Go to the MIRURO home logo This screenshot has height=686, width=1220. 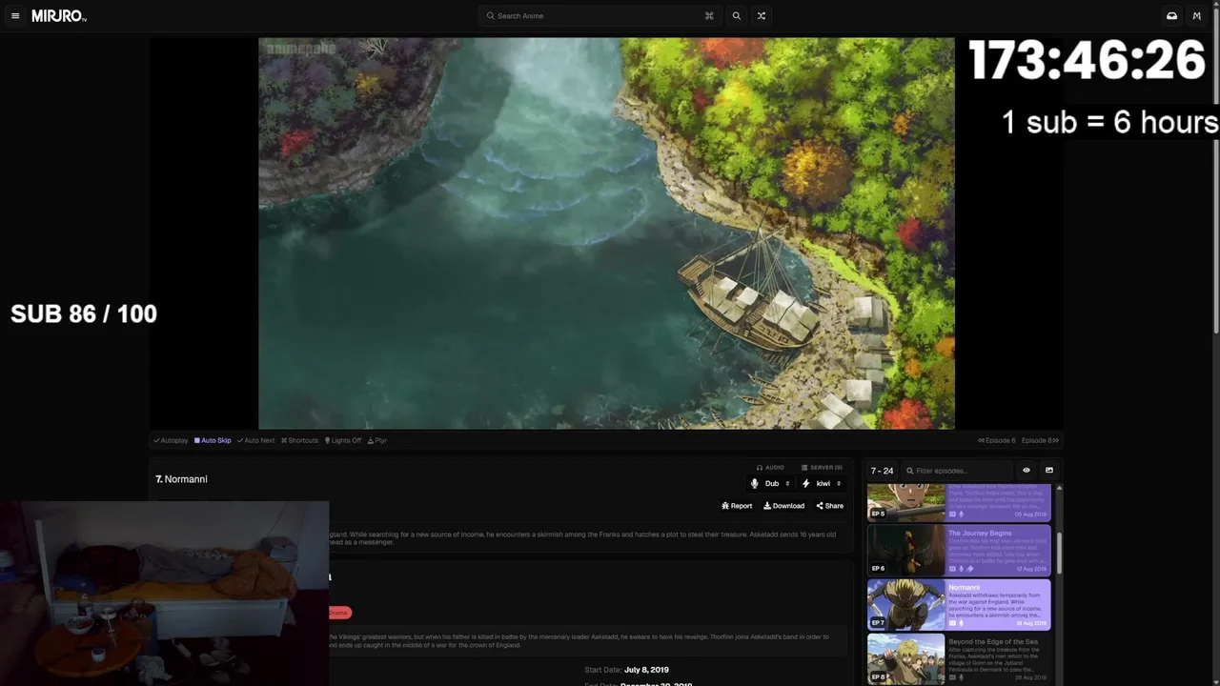pyautogui.click(x=59, y=16)
